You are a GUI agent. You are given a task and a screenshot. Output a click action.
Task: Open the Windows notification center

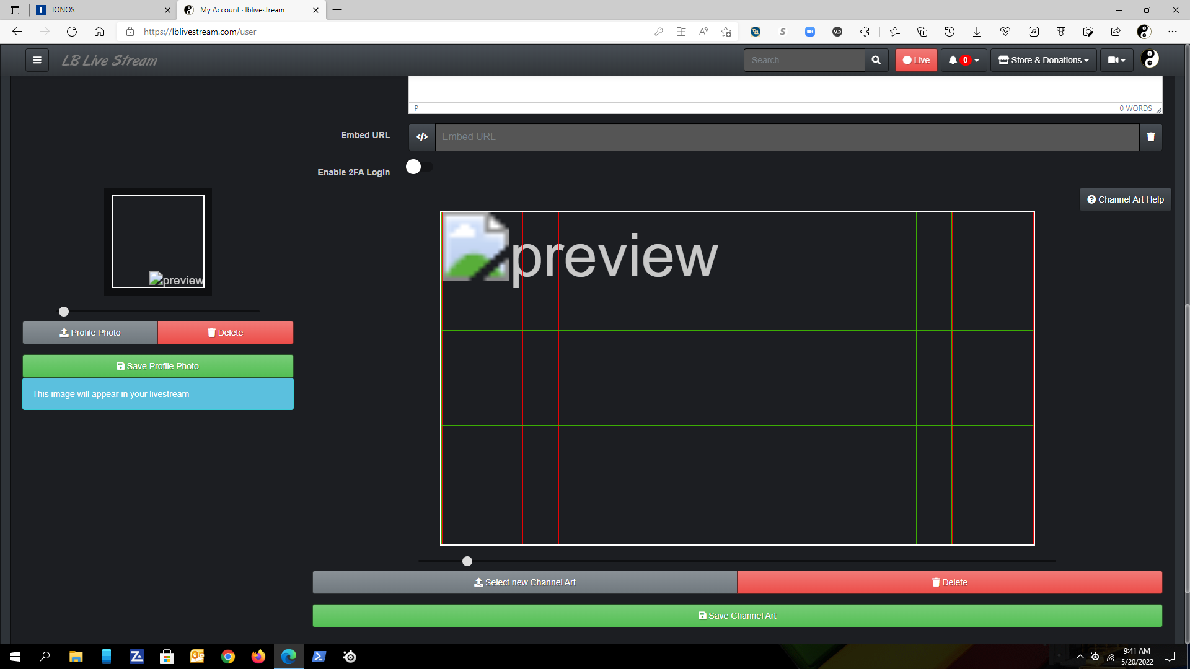coord(1170,657)
